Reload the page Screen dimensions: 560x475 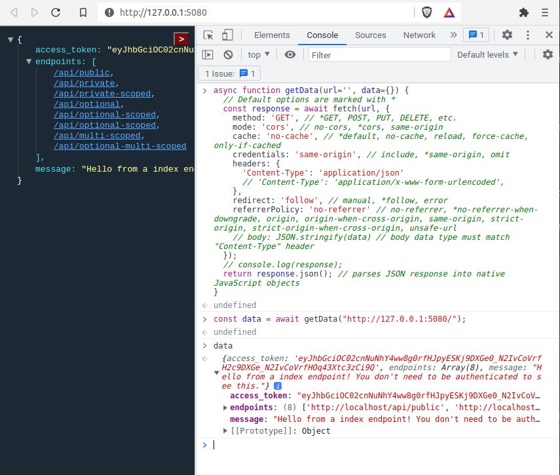[56, 13]
